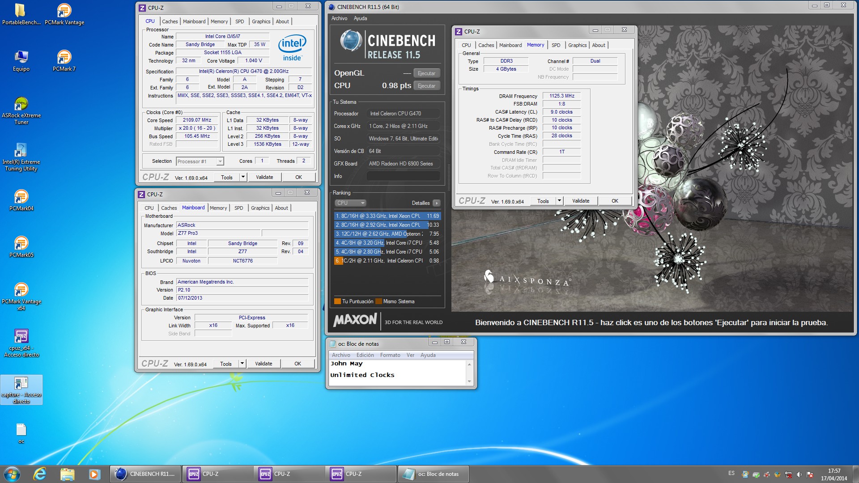Switch to CINEBENCH R11 taskbar button
Screen dimensions: 859x483
point(145,474)
